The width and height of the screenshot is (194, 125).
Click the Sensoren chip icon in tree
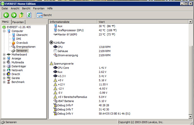coord(13,51)
